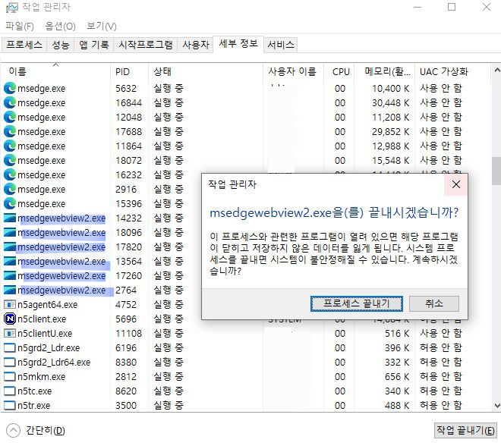This screenshot has height=446, width=501.
Task: Select the n5tr.exe process name
Action: pos(34,406)
